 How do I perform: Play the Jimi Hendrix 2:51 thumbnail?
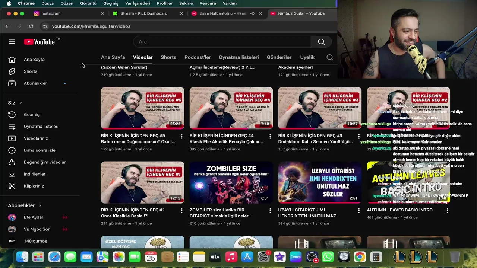(320, 182)
